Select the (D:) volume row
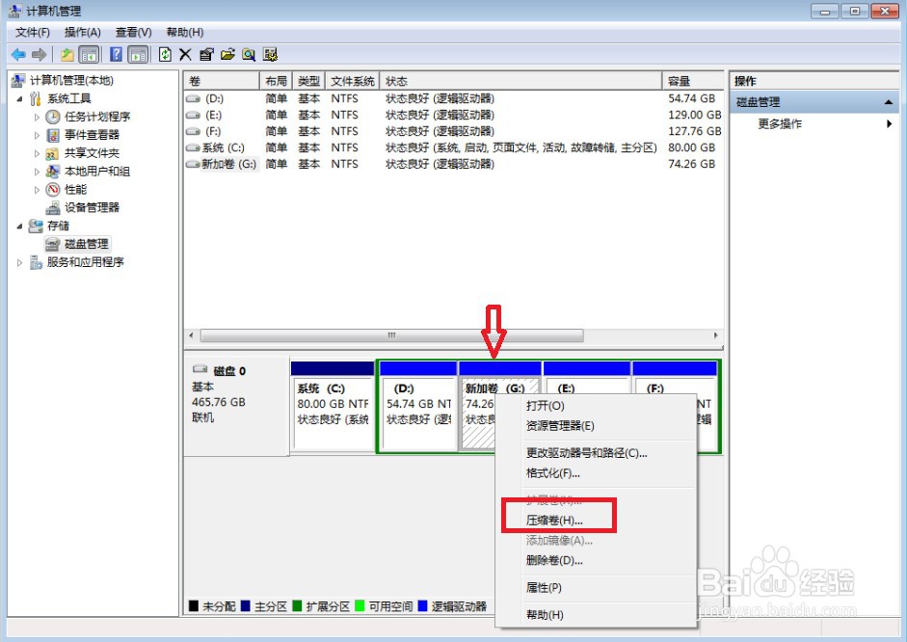Image resolution: width=907 pixels, height=642 pixels. click(x=453, y=99)
